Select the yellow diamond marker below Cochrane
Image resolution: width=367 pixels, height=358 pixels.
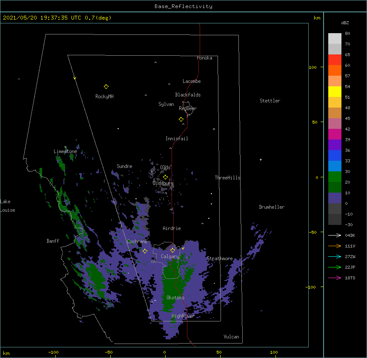145,251
